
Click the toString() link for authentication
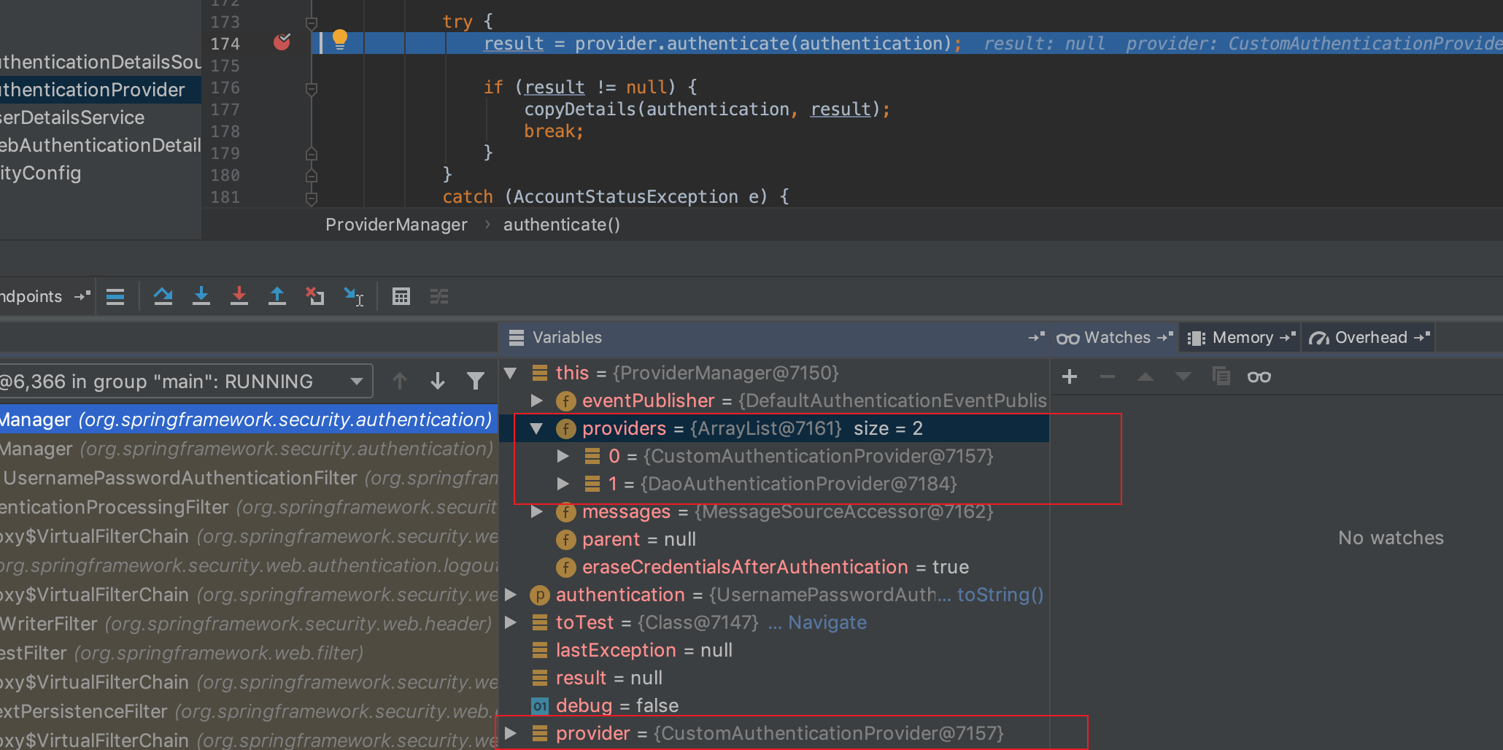(x=1000, y=595)
